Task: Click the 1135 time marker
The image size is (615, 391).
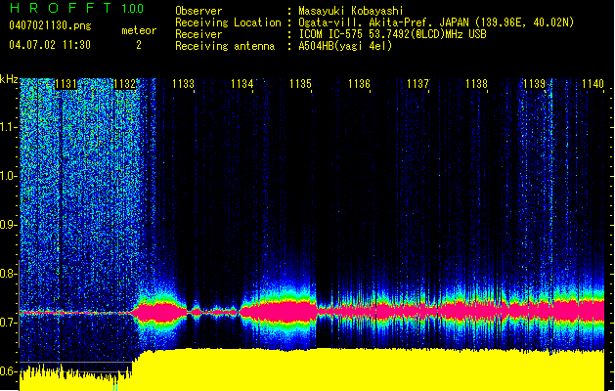Action: click(x=300, y=84)
